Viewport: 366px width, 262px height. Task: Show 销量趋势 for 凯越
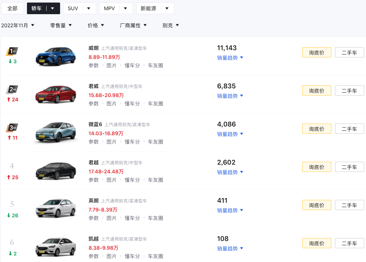click(230, 249)
